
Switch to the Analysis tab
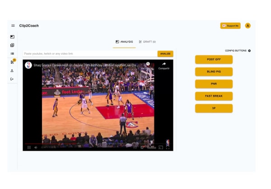tap(124, 41)
